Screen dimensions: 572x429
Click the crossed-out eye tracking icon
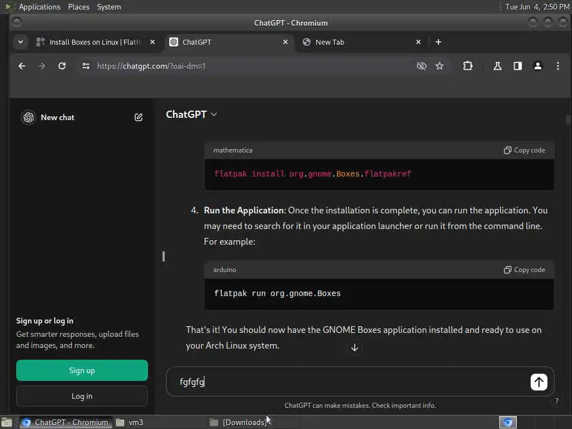(422, 66)
